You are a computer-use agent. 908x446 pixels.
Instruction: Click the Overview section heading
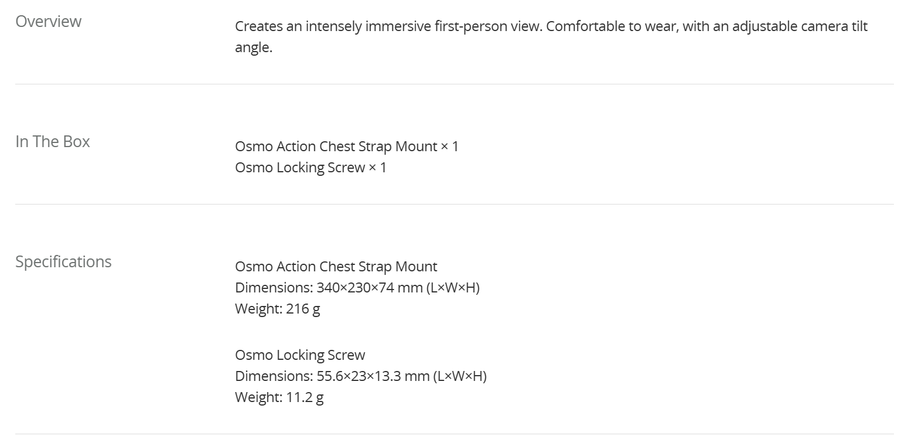(x=48, y=22)
